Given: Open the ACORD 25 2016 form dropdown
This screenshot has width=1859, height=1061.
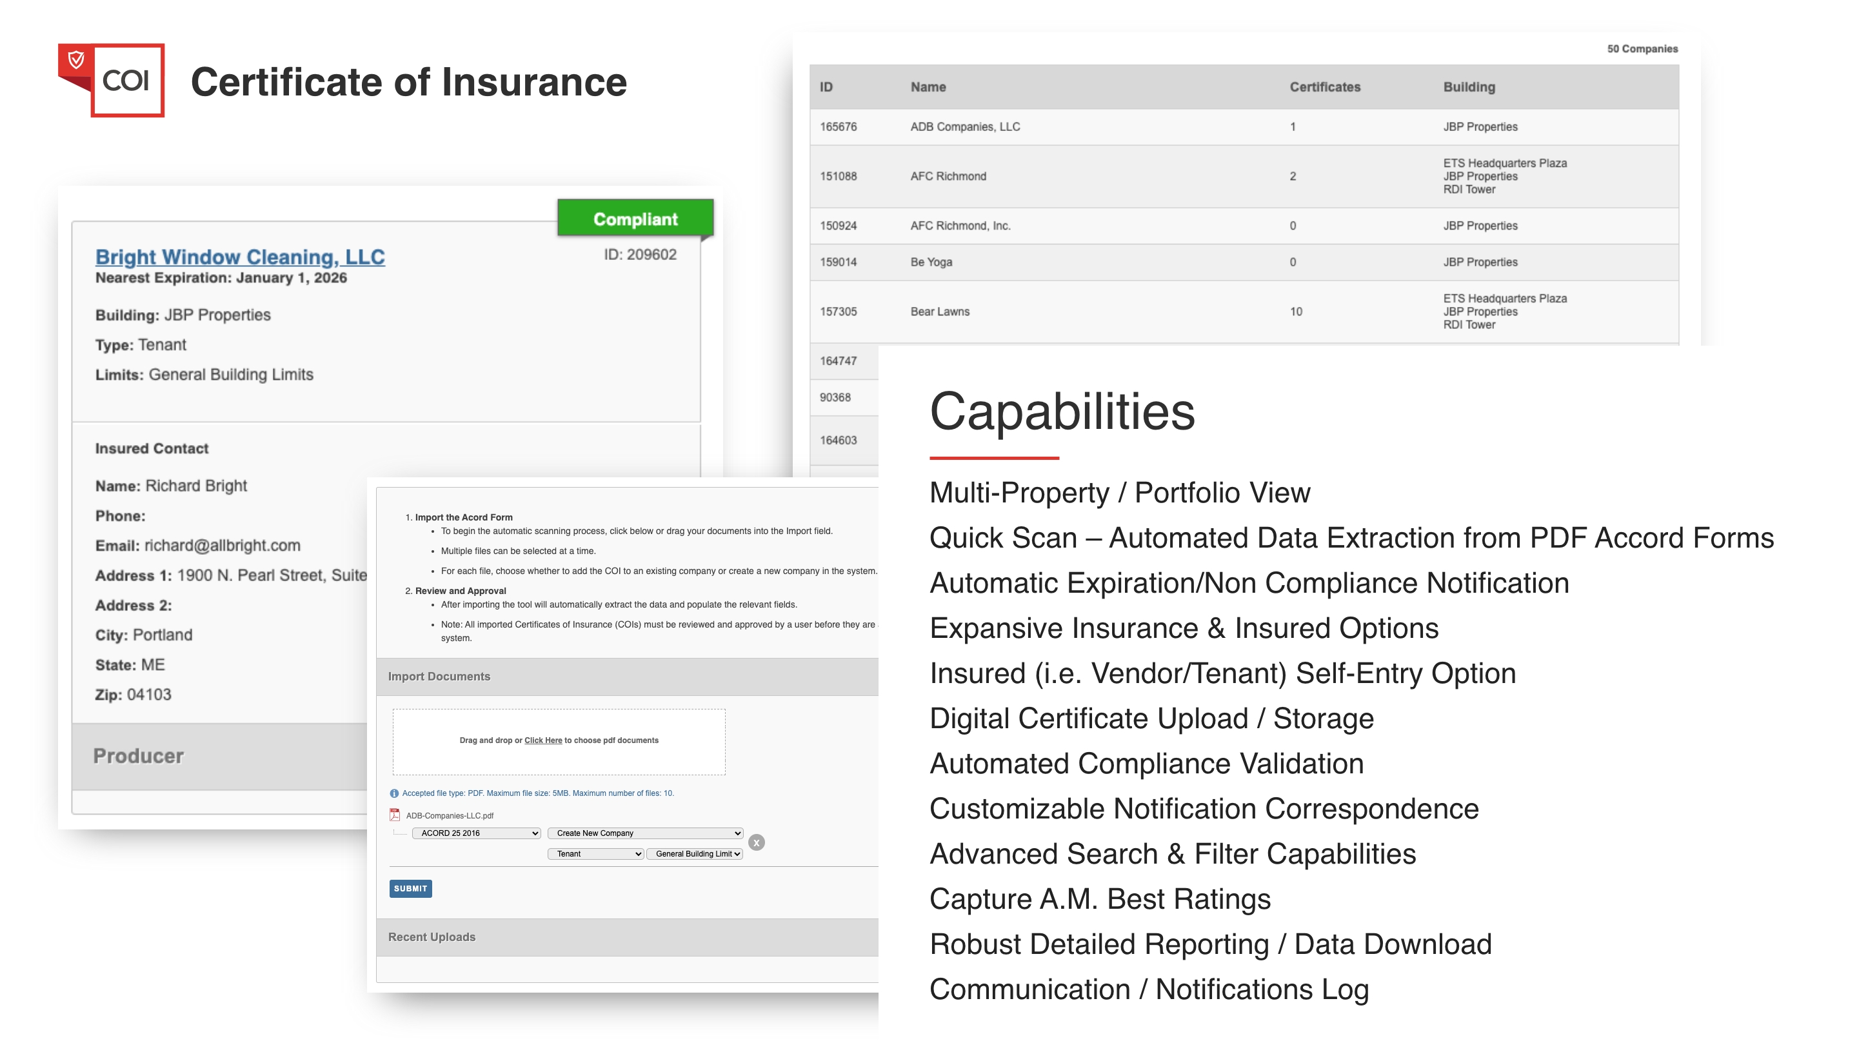Looking at the screenshot, I should pos(476,833).
